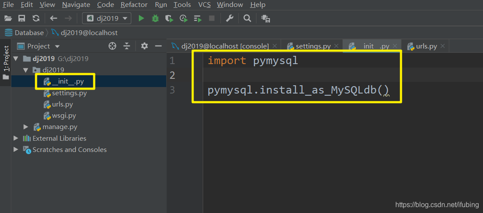Open the View menu
Viewport: 483px width, 213px height.
[x=47, y=5]
